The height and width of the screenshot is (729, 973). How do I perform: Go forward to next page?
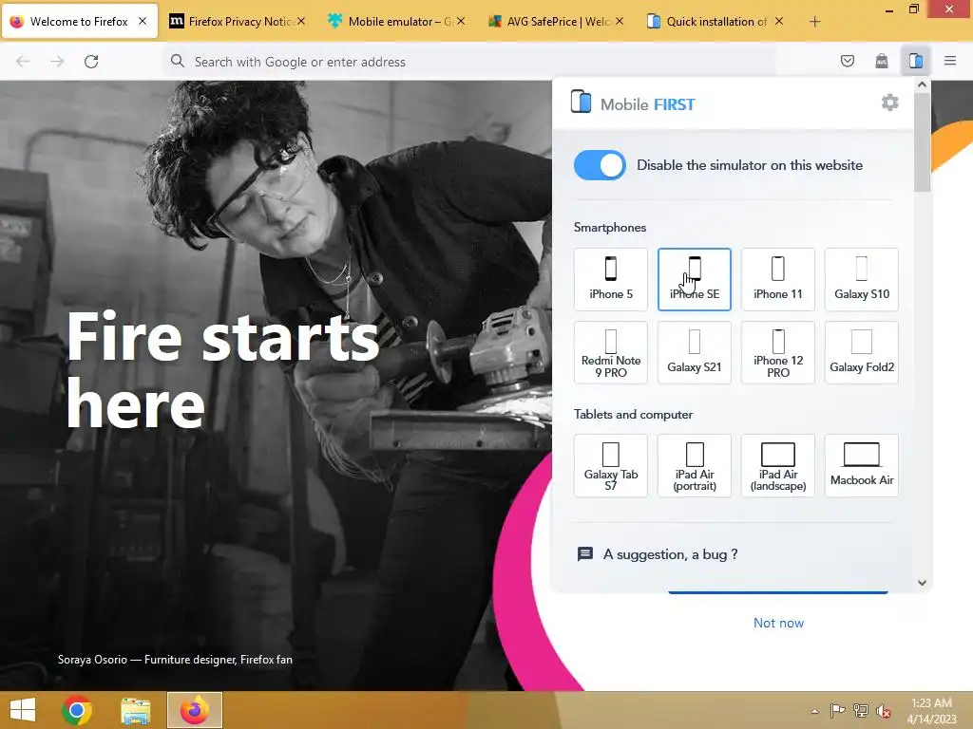[57, 62]
